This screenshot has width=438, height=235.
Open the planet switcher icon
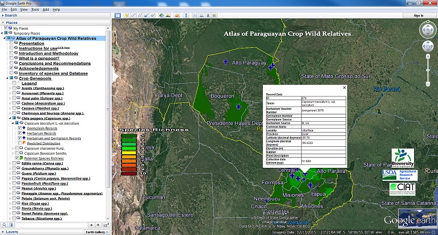[177, 15]
